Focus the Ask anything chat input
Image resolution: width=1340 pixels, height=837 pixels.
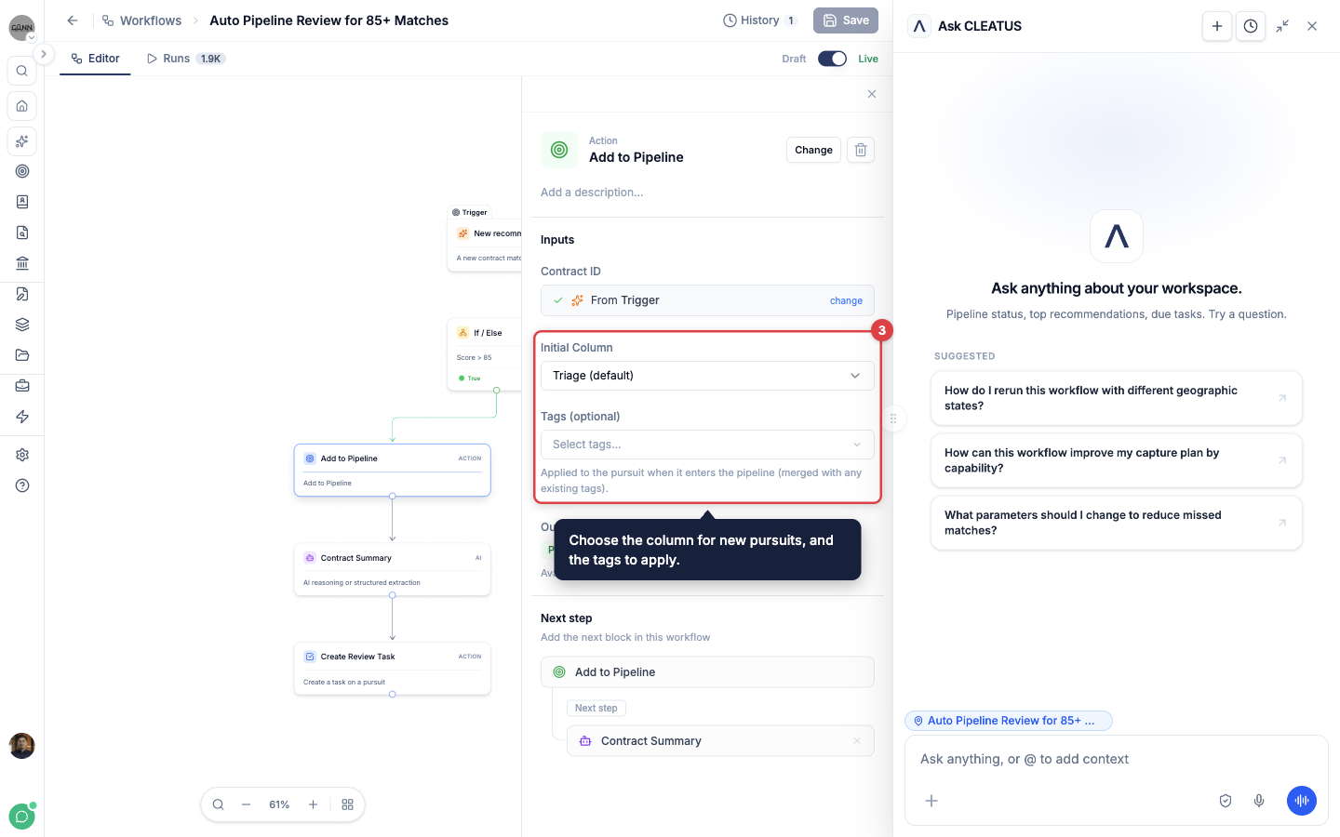pyautogui.click(x=1117, y=759)
